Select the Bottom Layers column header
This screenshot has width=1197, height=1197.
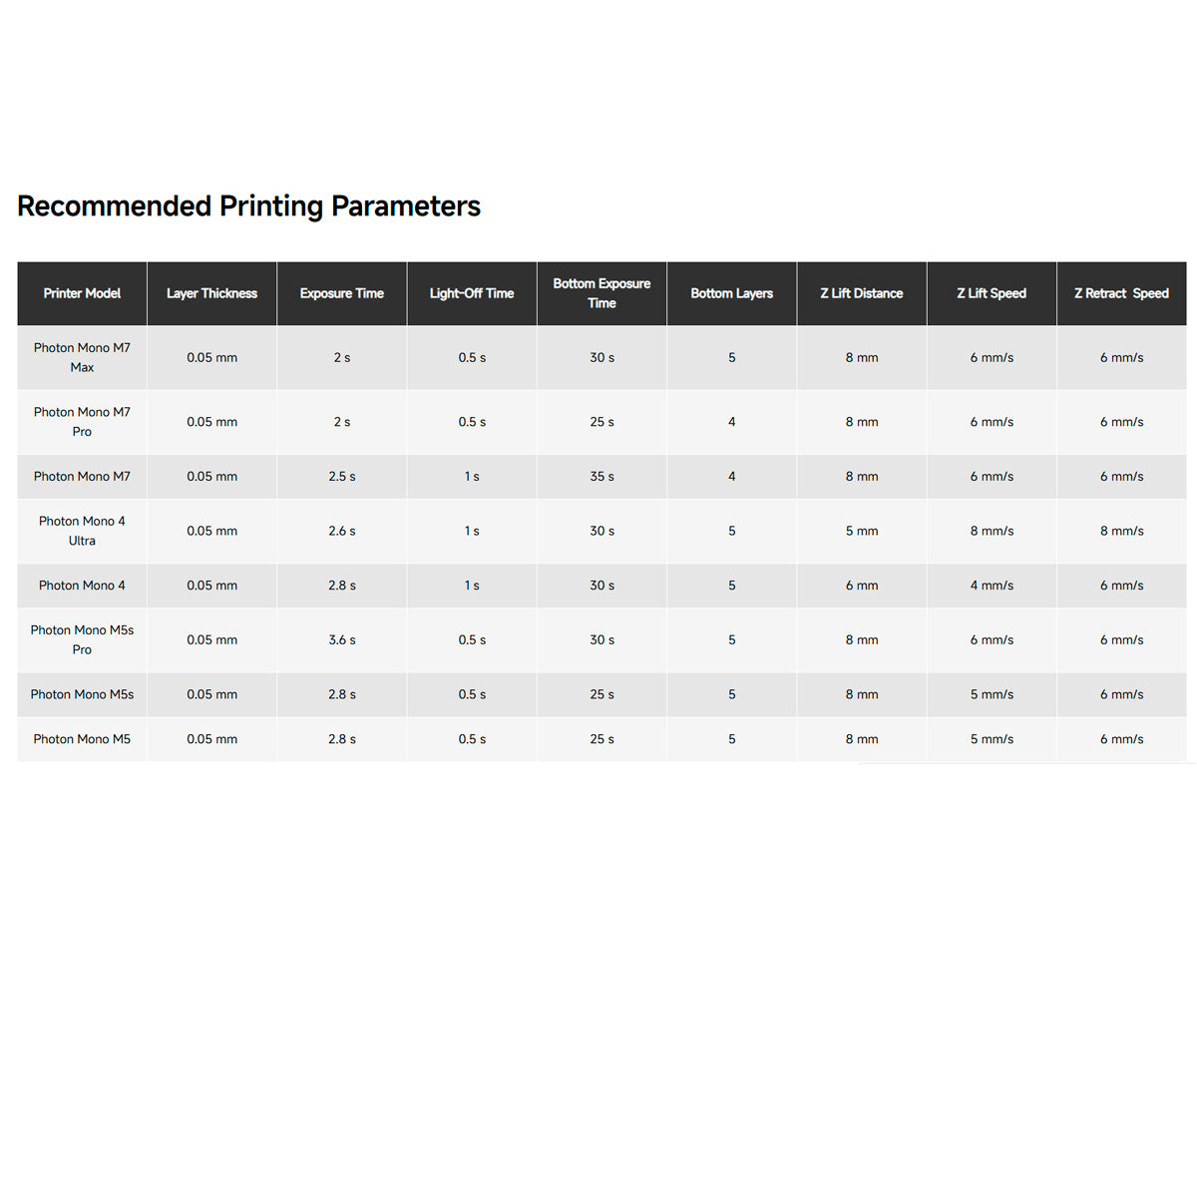tap(731, 293)
